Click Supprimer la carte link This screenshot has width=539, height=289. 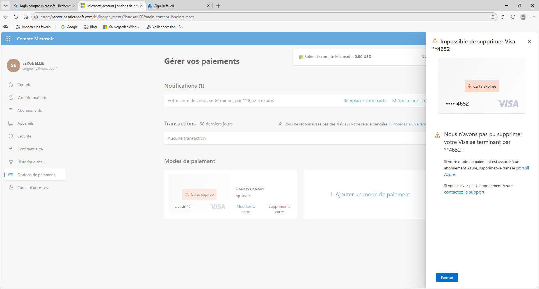coord(279,209)
